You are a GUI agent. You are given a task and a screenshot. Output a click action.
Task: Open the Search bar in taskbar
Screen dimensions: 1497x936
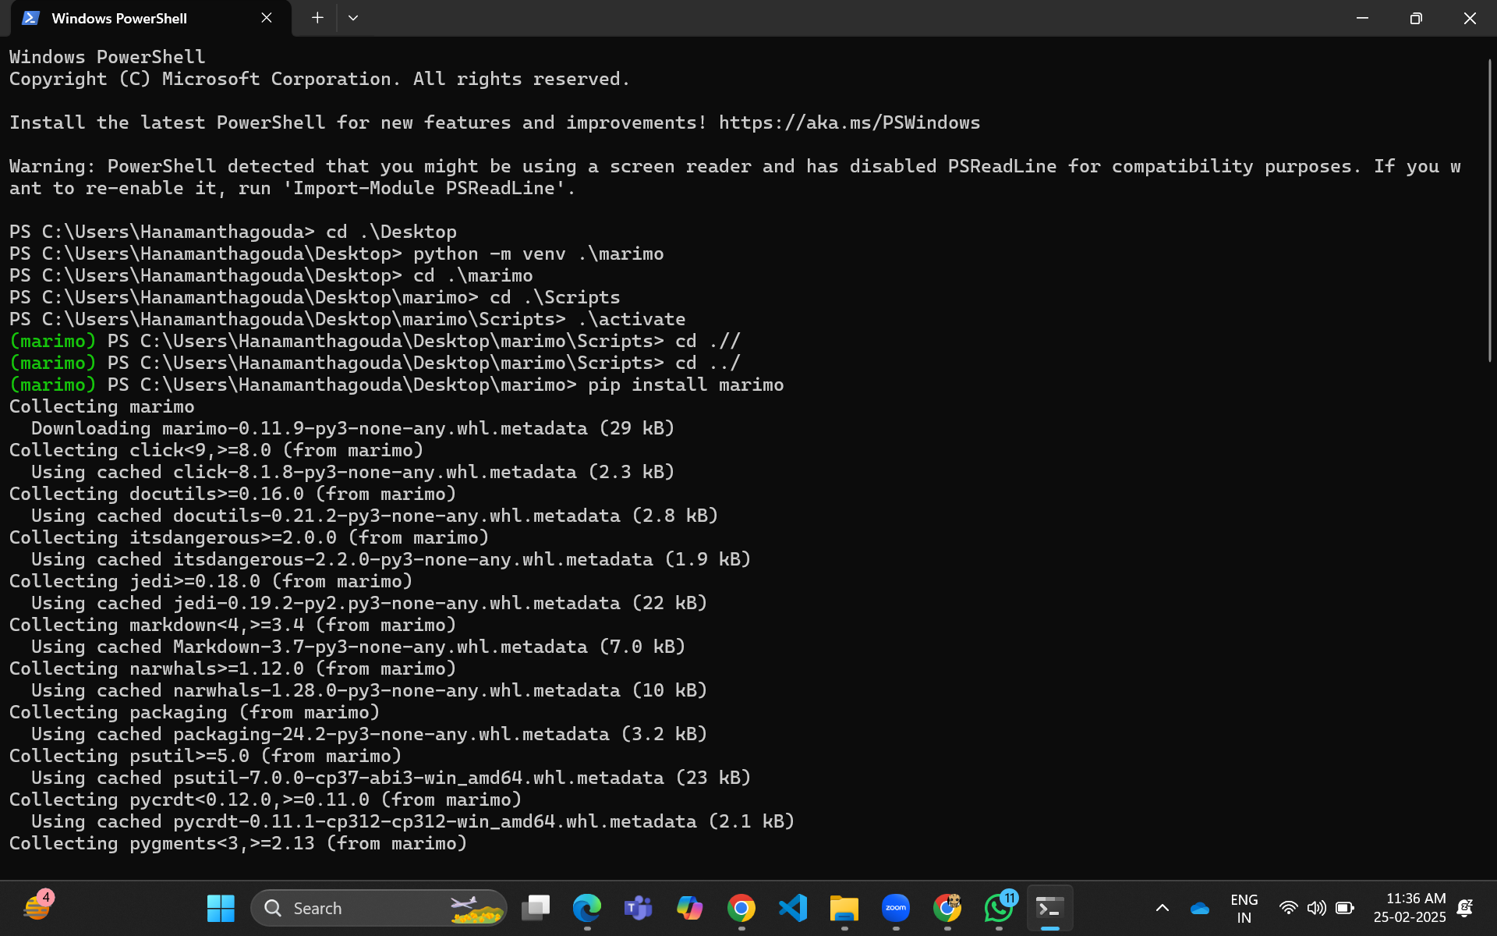[378, 908]
